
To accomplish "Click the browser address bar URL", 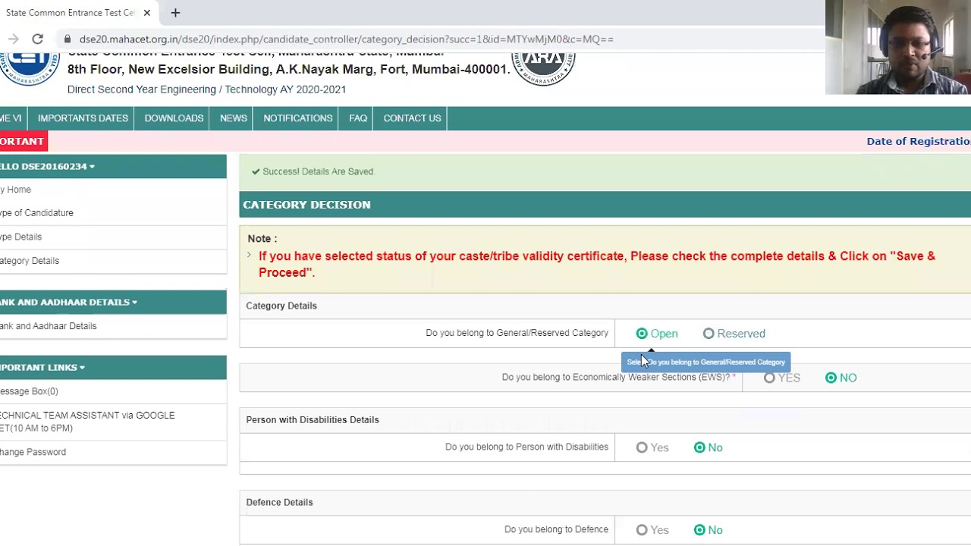I will pyautogui.click(x=346, y=39).
